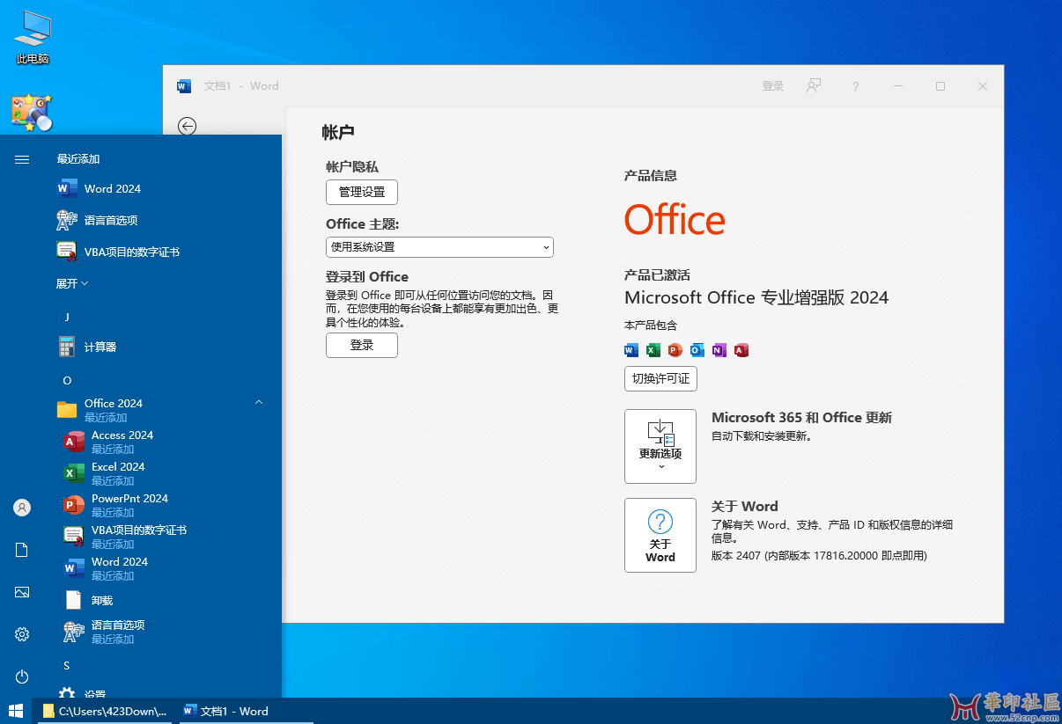Click the Access icon under 本产品包含
The height and width of the screenshot is (724, 1062).
point(741,350)
